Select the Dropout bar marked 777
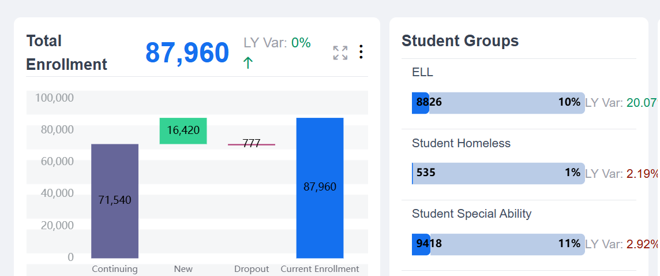This screenshot has height=276, width=660. point(252,144)
